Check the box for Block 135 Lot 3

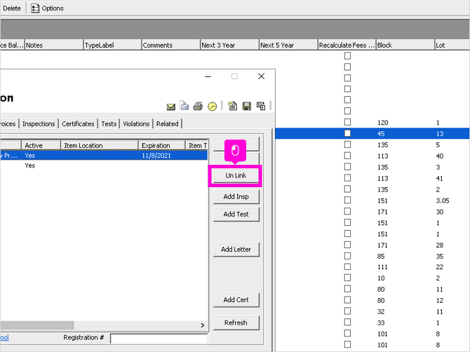coord(347,167)
